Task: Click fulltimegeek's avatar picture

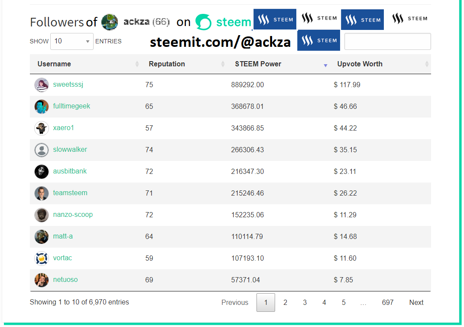Action: tap(42, 106)
